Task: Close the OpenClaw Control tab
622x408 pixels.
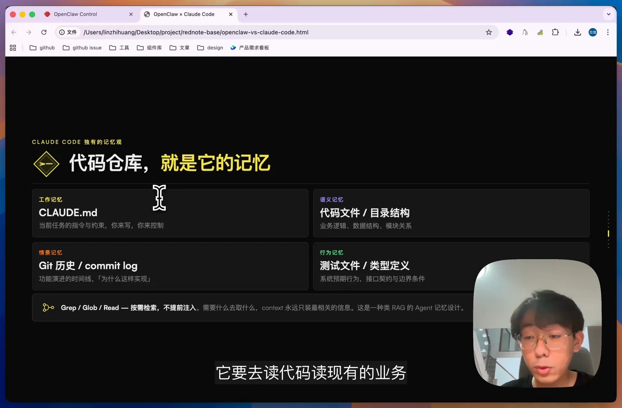Action: (x=131, y=14)
